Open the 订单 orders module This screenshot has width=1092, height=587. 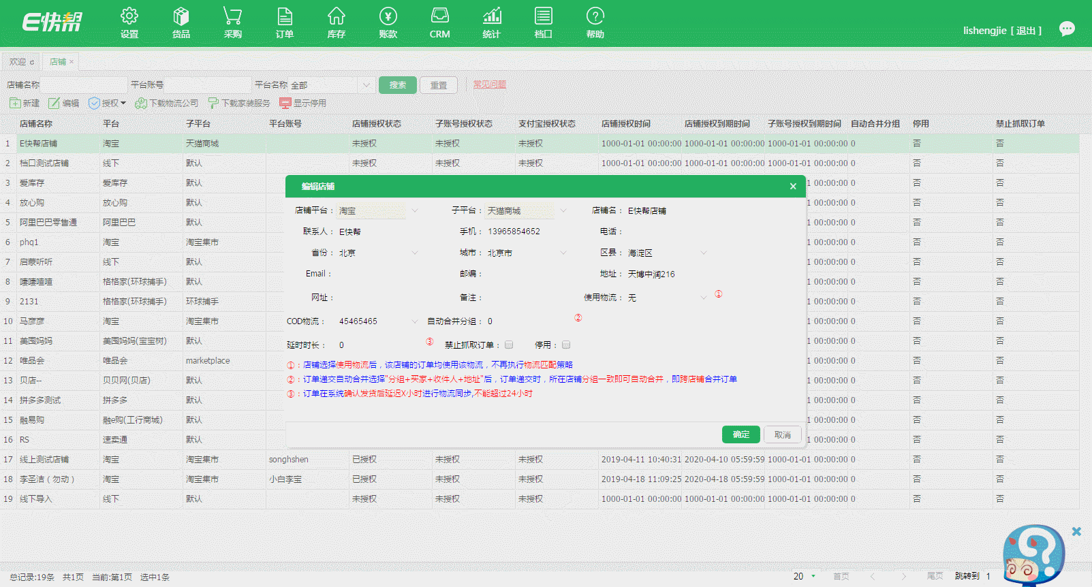point(285,23)
